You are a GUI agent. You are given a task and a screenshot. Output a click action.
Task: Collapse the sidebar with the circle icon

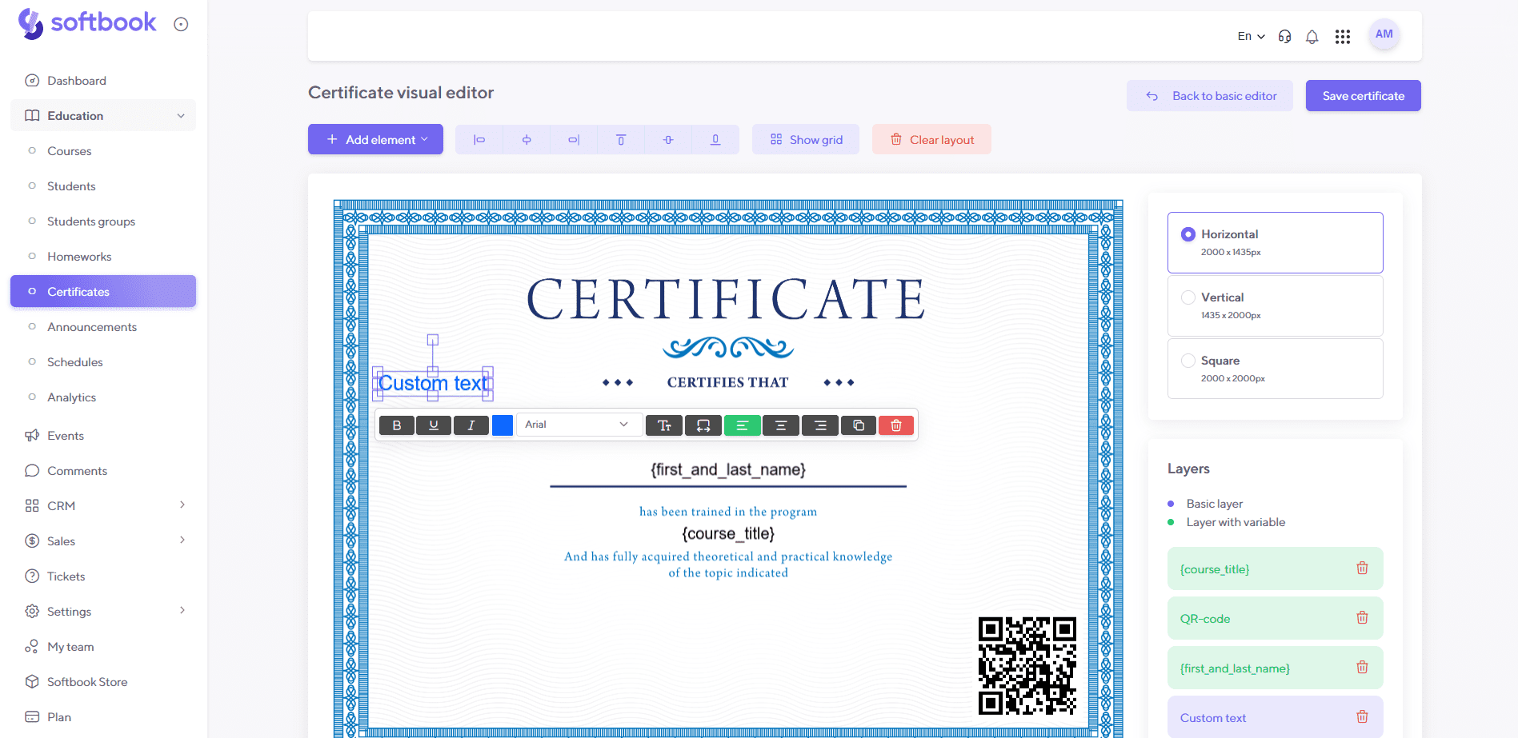181,24
